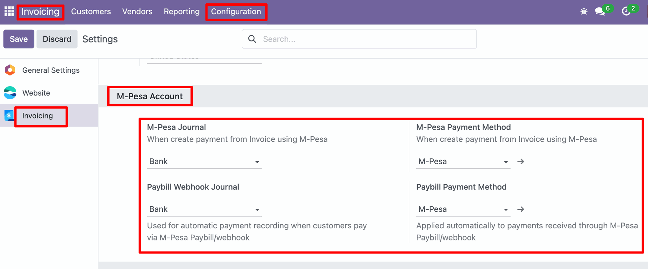
Task: Click the Website app icon
Action: [x=10, y=93]
